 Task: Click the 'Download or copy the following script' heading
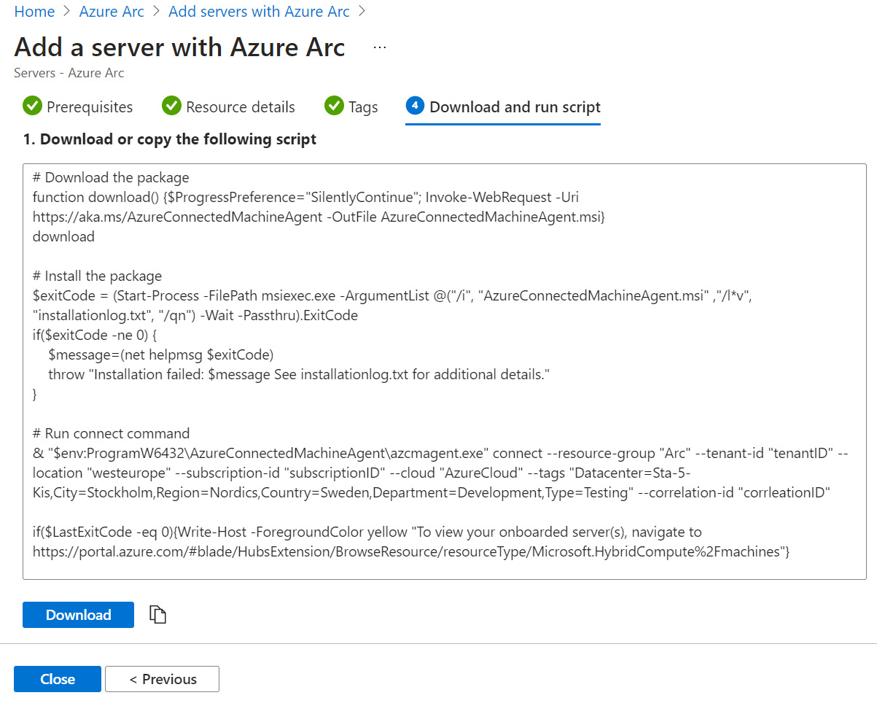coord(170,139)
